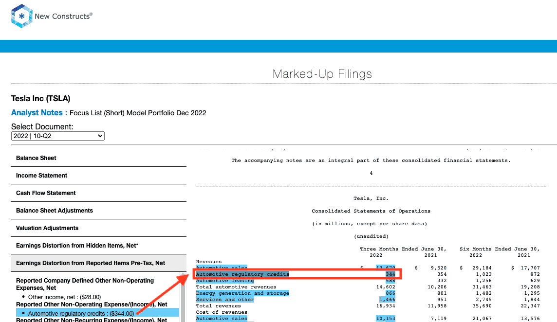
Task: Click 'Cost of revenues' label
Action: (x=222, y=312)
